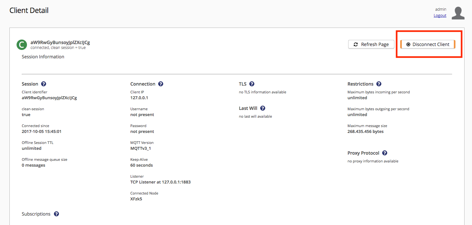Select the Listener value TCP Listener at 127.0.0.1:1883
This screenshot has height=225, width=472.
click(160, 182)
